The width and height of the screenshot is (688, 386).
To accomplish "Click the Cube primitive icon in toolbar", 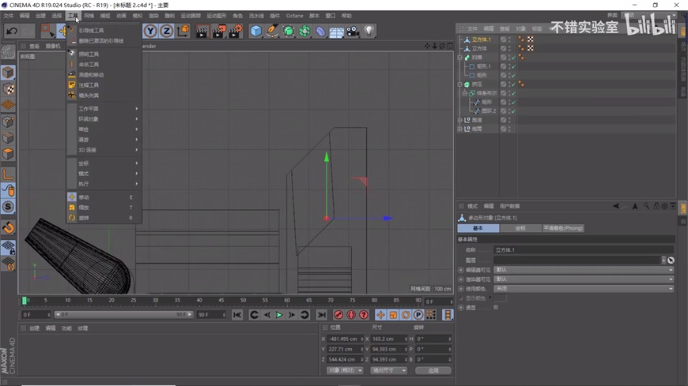I will [x=255, y=32].
